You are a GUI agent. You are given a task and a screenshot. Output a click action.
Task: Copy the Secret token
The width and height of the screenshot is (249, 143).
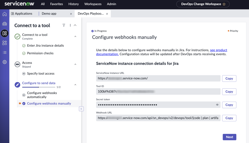[229, 105]
